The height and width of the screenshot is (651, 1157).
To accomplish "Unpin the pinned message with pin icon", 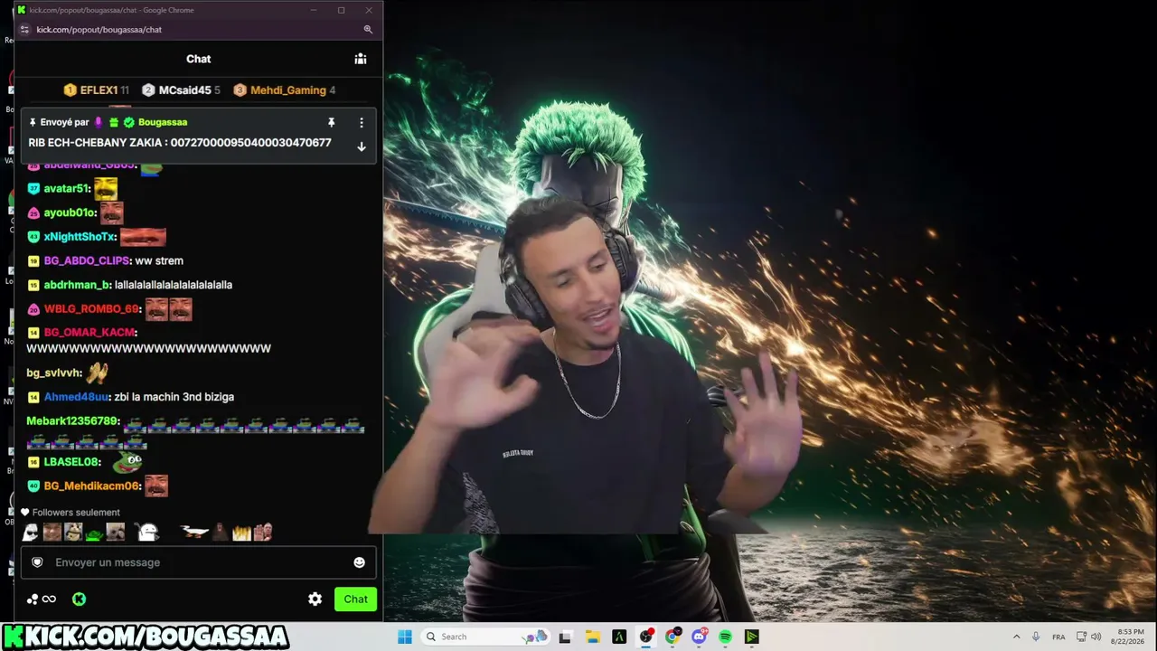I will 331,122.
